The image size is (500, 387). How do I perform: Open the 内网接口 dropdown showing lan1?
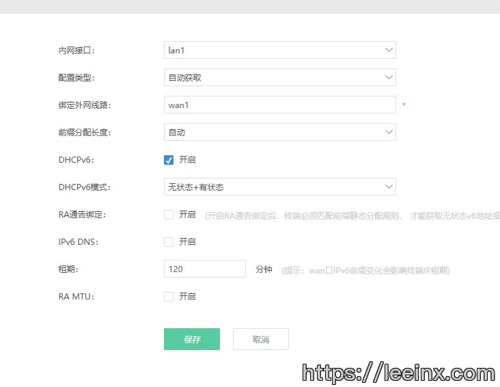click(273, 50)
